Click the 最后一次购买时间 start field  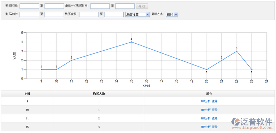(x=100, y=6)
